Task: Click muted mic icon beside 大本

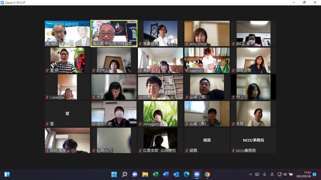Action: tap(94, 97)
